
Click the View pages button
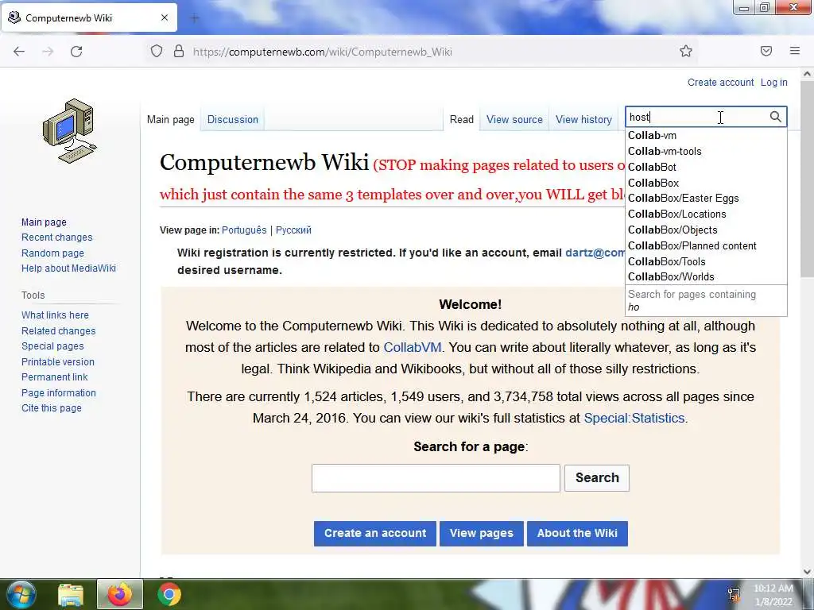[481, 533]
